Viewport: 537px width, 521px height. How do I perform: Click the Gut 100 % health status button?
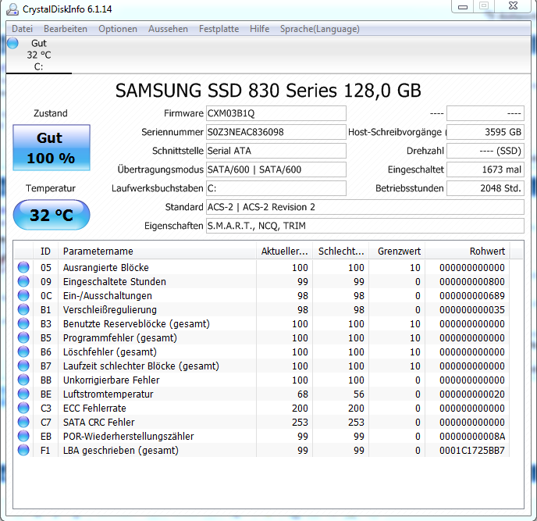52,148
